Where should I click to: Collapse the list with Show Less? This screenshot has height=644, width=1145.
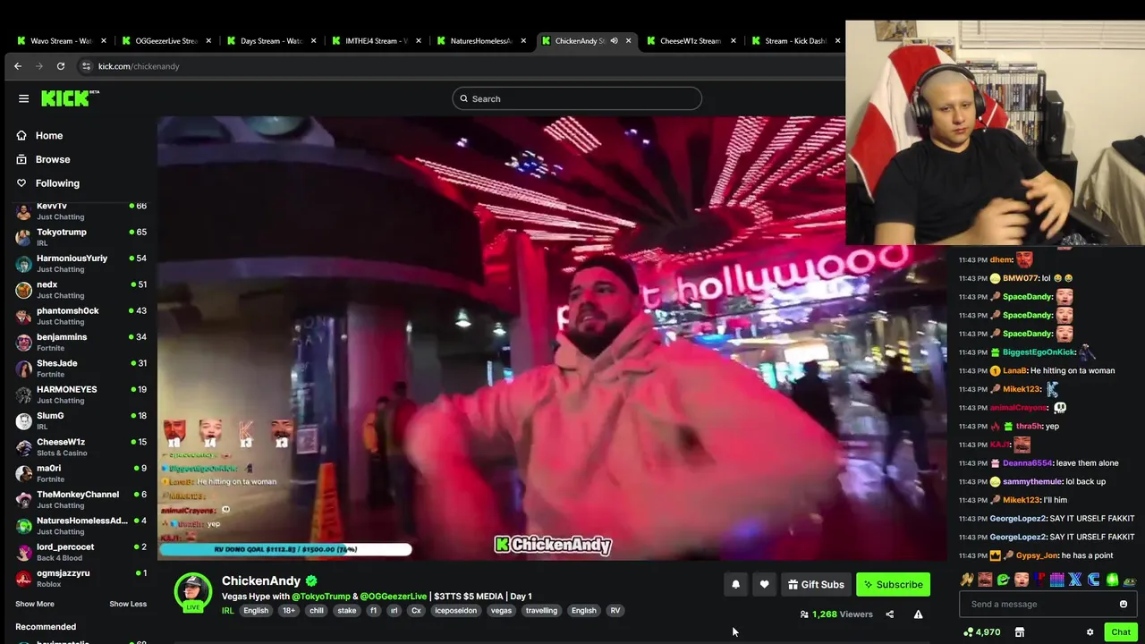click(x=128, y=604)
